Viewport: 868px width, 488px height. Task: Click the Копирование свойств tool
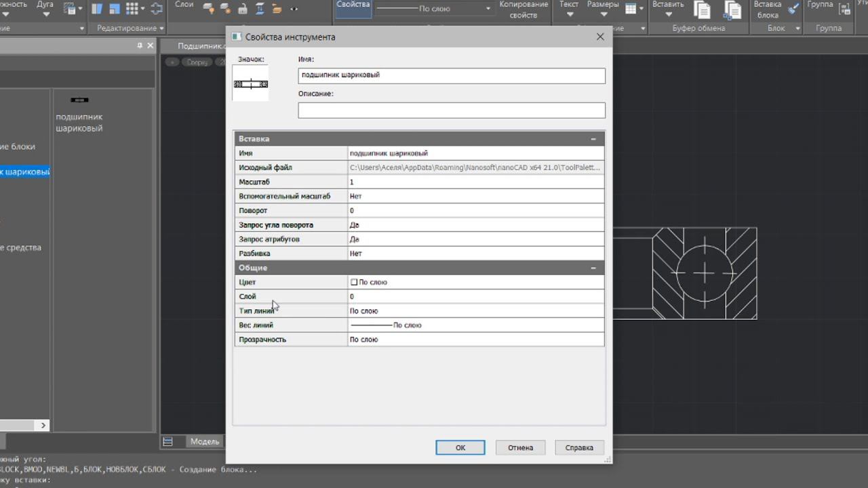point(523,9)
